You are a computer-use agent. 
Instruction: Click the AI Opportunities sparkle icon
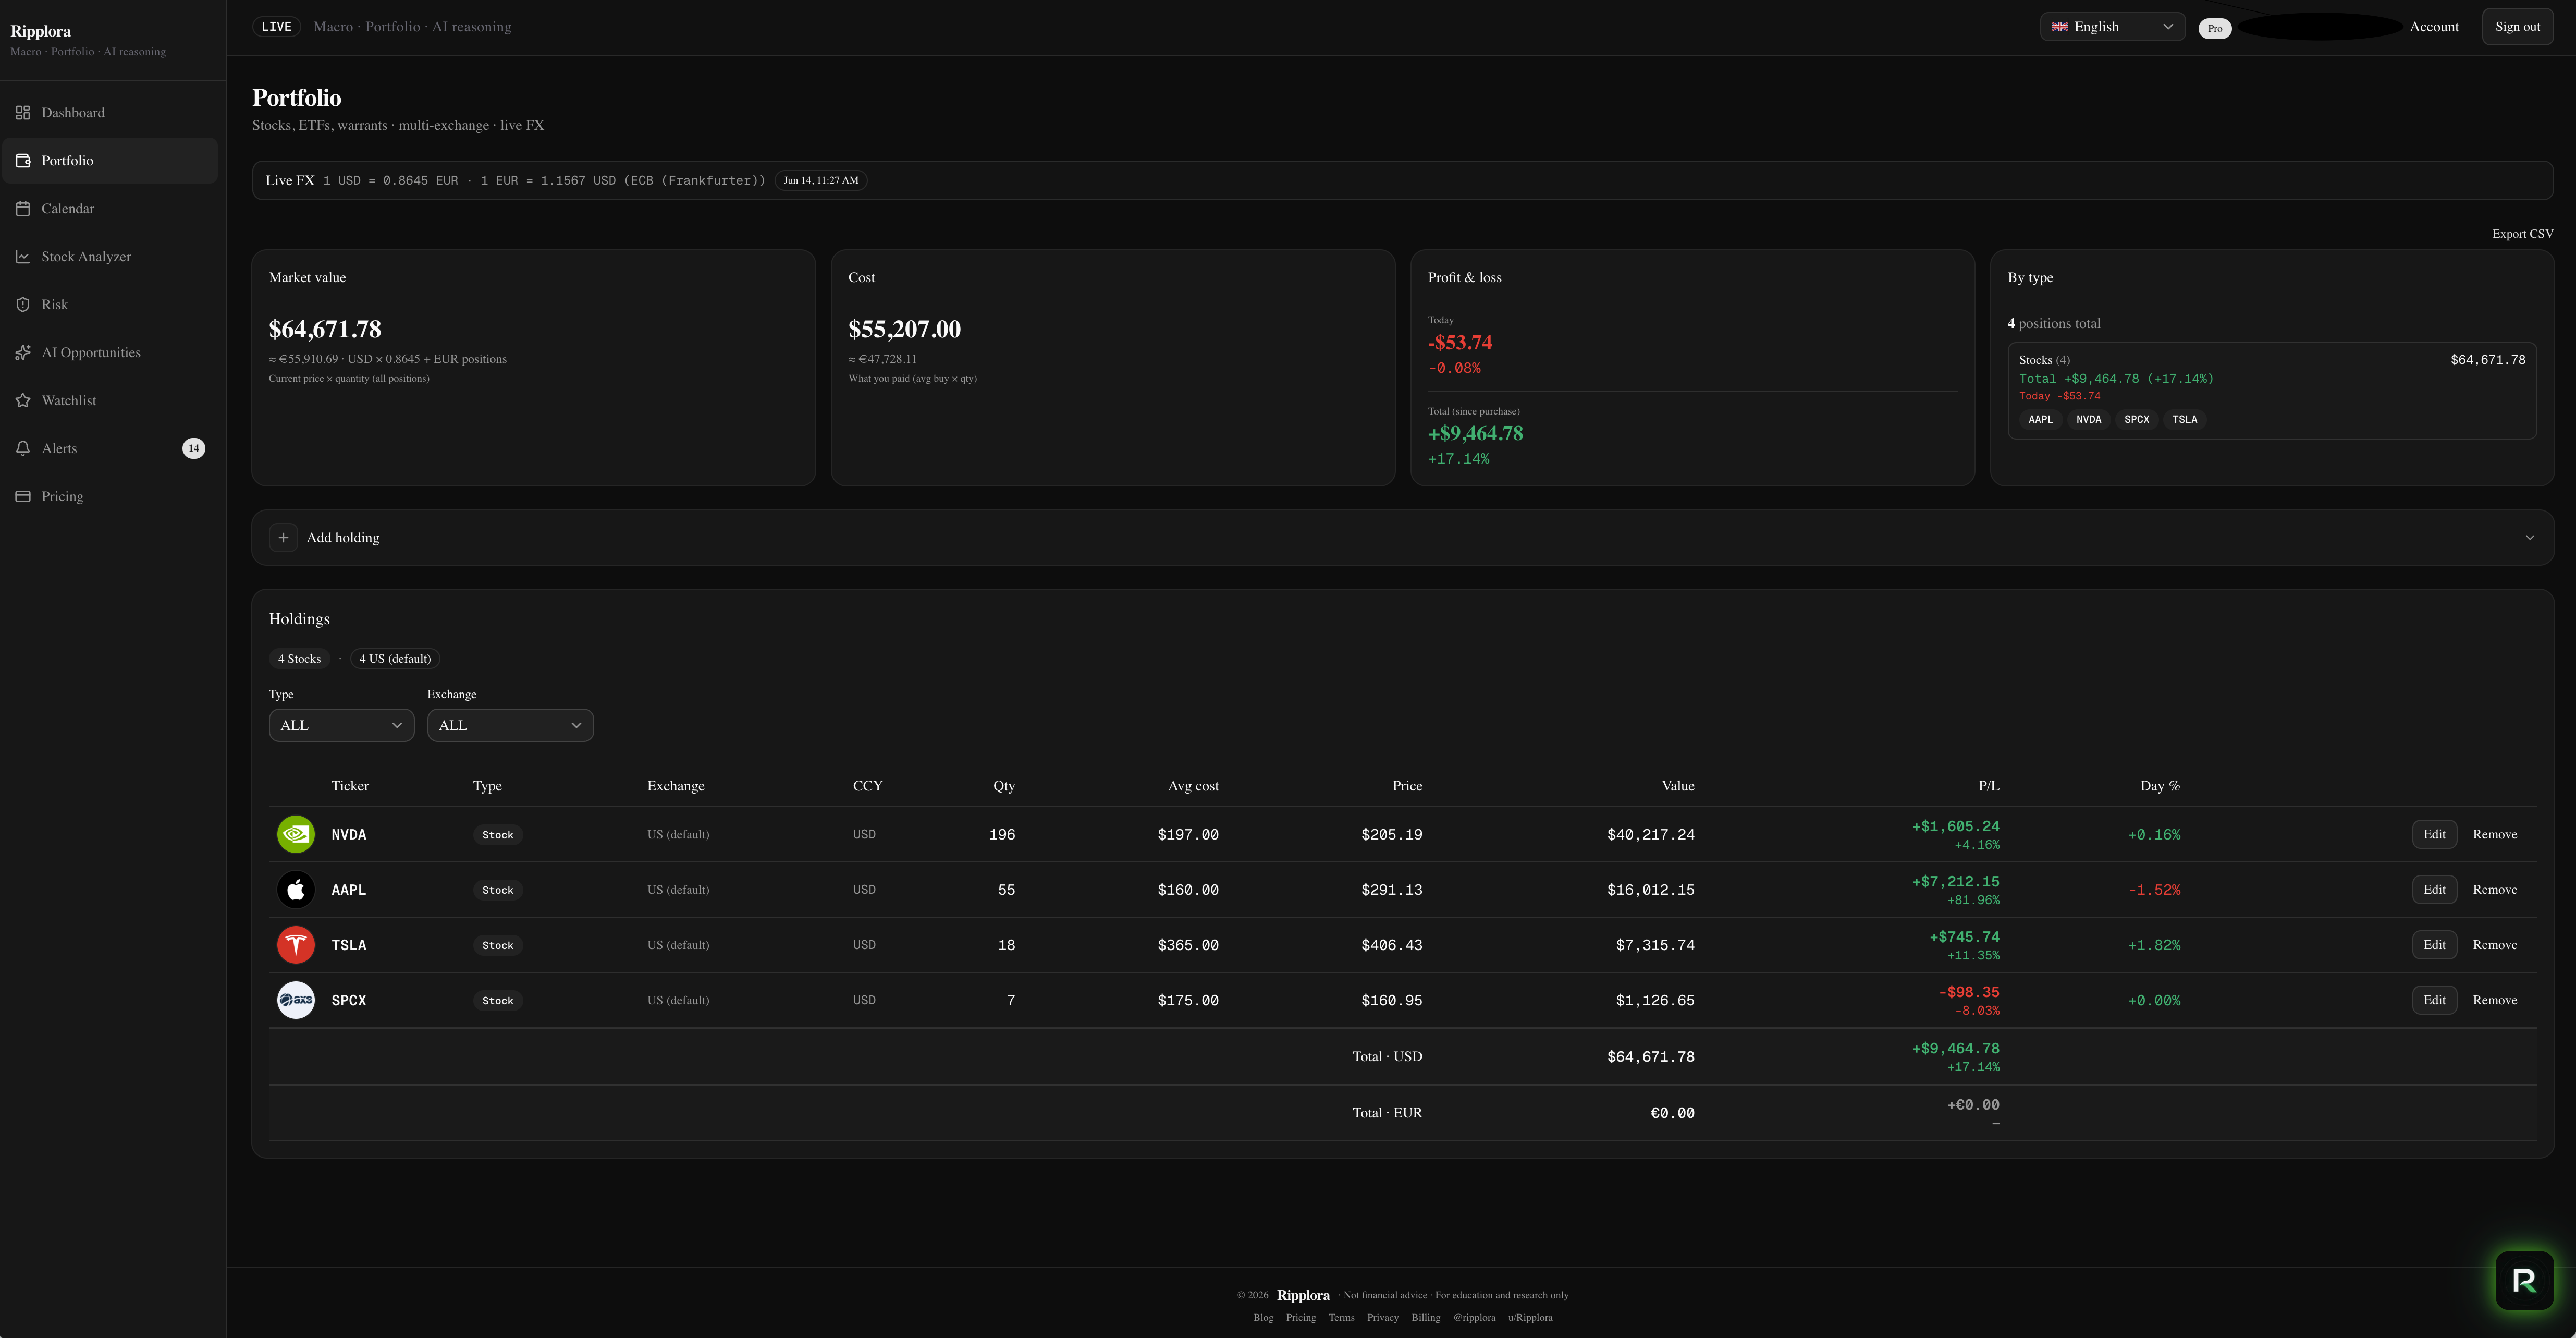click(x=23, y=353)
